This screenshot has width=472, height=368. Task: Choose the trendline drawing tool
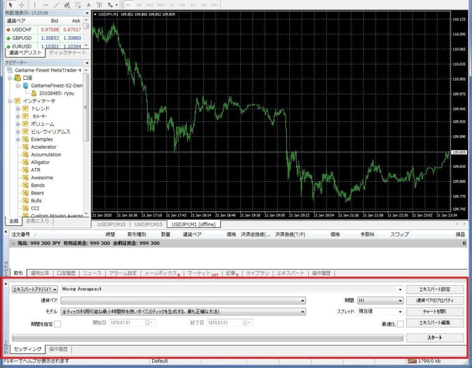pyautogui.click(x=56, y=5)
